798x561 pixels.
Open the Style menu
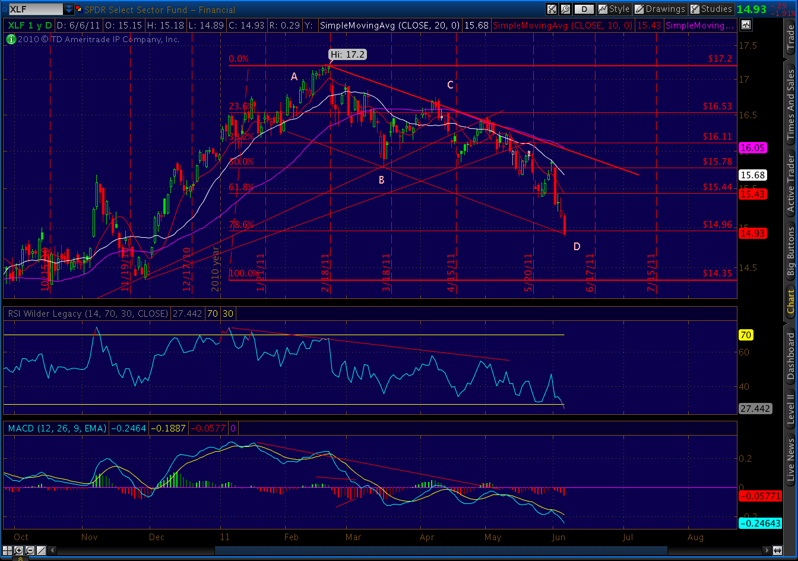[614, 9]
